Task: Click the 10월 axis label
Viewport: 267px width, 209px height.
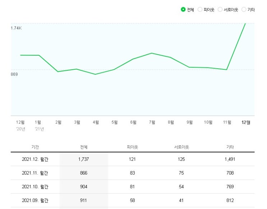Action: [208, 122]
